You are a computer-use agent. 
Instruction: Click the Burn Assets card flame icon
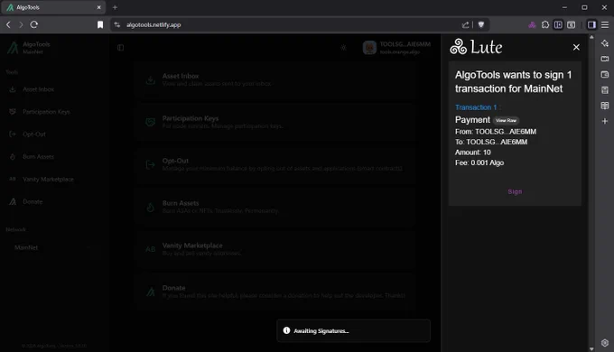[151, 207]
